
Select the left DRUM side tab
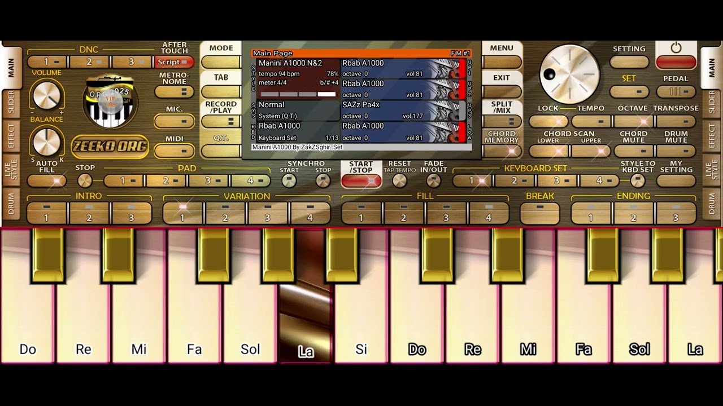point(11,204)
